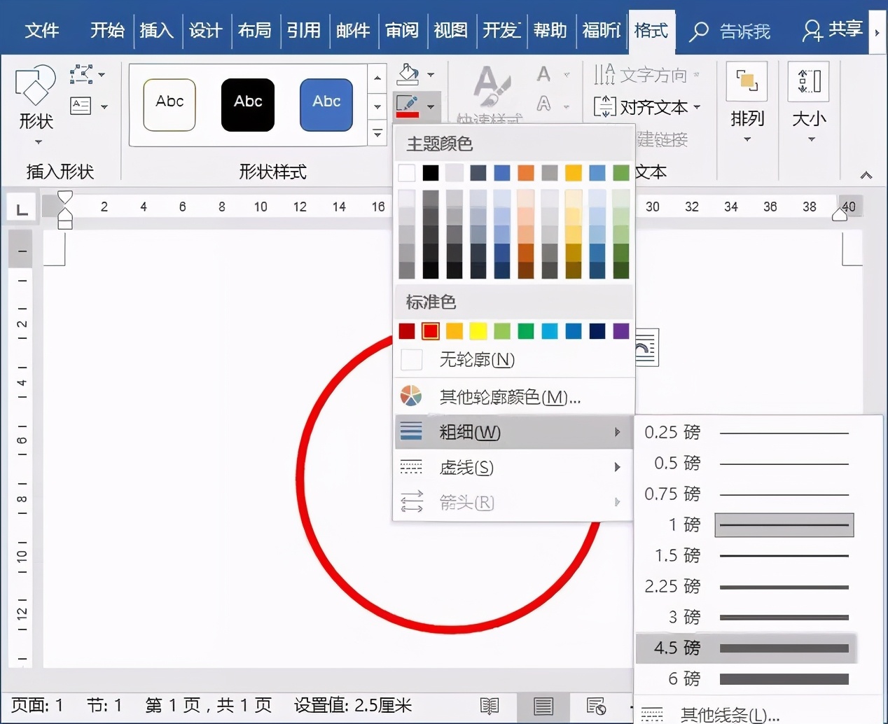
Task: Pick the yellow standard color swatch
Action: click(x=478, y=331)
